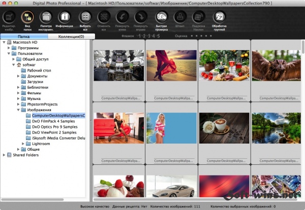Image resolution: width=305 pixels, height=210 pixels.
Task: Collapse the Изображения folder node
Action: click(18, 110)
